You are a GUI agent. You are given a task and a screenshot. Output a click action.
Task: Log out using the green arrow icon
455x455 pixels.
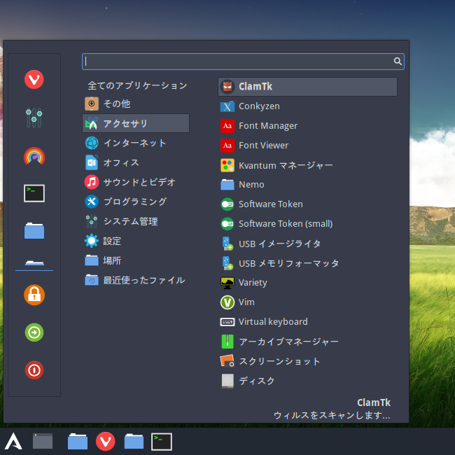pyautogui.click(x=34, y=332)
